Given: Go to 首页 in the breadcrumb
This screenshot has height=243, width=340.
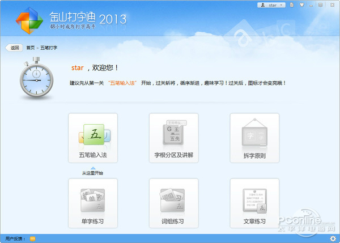Looking at the screenshot, I should point(31,48).
